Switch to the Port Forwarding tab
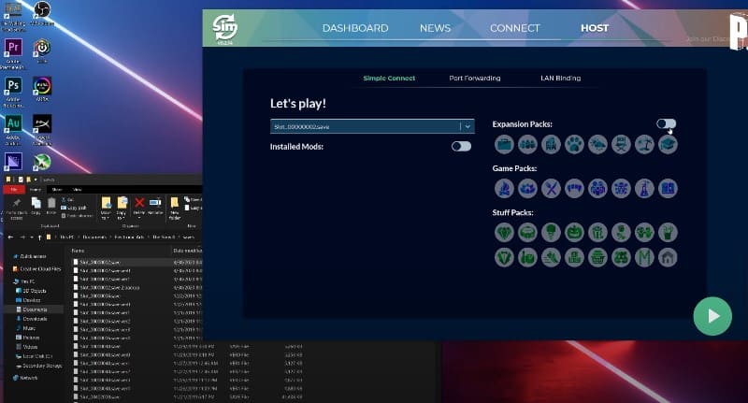This screenshot has width=748, height=403. (474, 79)
